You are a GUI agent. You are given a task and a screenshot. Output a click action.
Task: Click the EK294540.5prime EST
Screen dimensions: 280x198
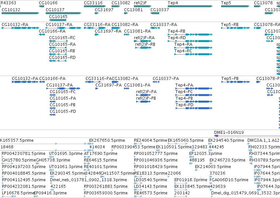(x=210, y=144)
